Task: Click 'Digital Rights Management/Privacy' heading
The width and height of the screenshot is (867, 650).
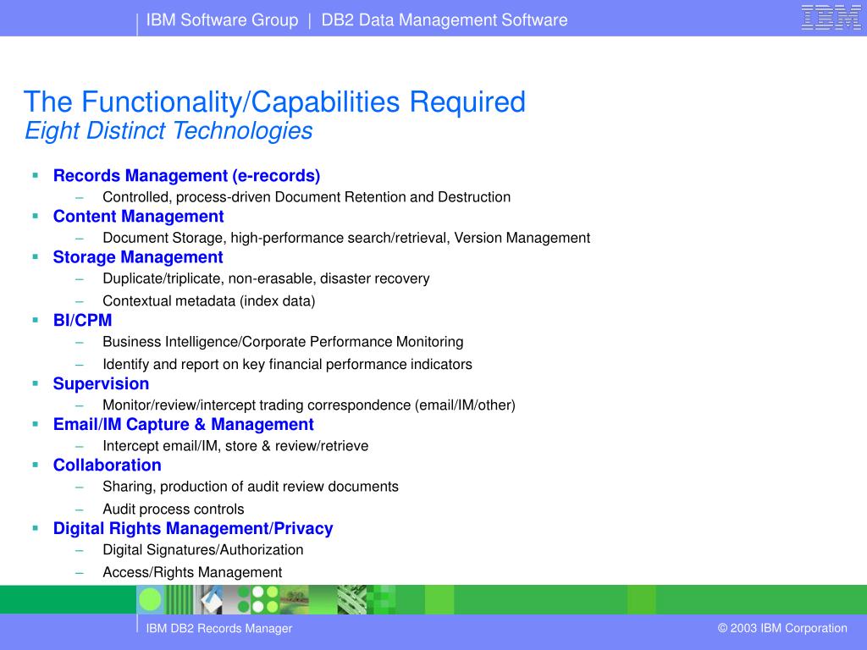Action: tap(193, 529)
